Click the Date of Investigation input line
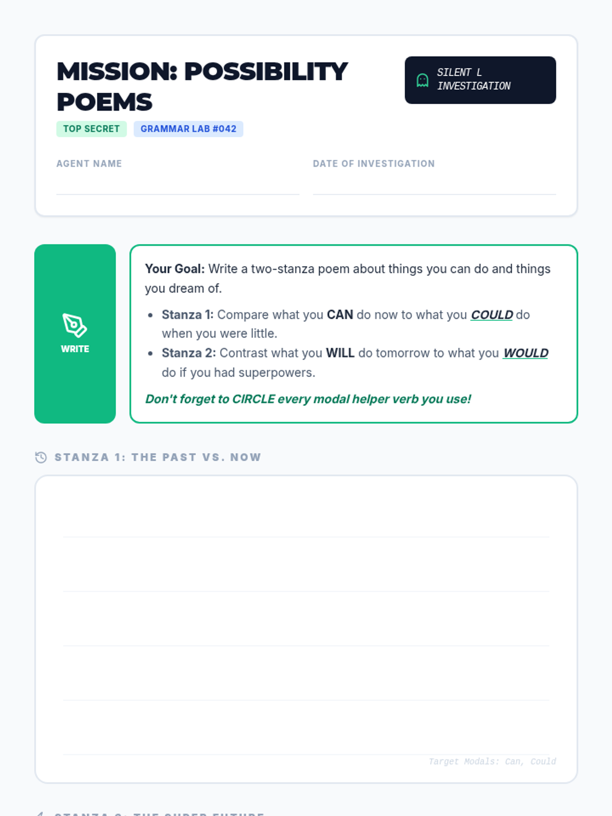 (434, 185)
